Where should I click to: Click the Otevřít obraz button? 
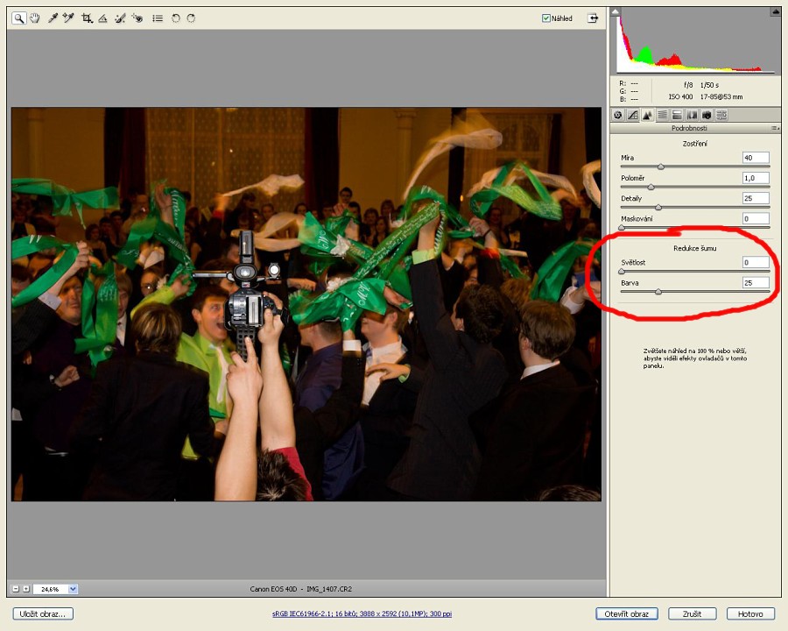(x=626, y=613)
